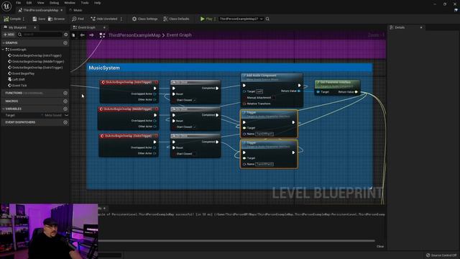
Task: Select Event BeginPlay in graph list
Action: 23,73
